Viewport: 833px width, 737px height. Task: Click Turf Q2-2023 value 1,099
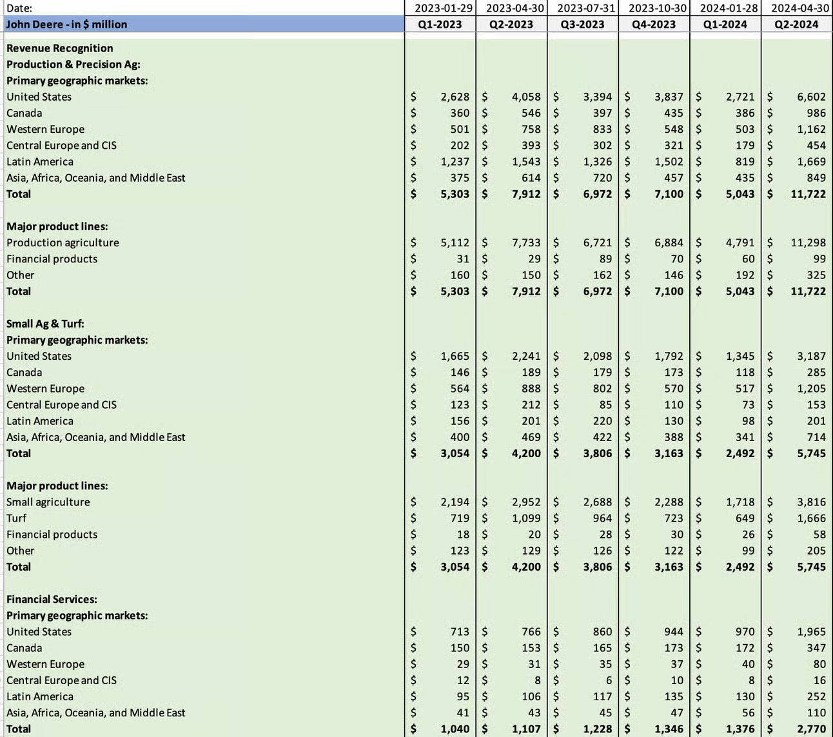[x=526, y=518]
